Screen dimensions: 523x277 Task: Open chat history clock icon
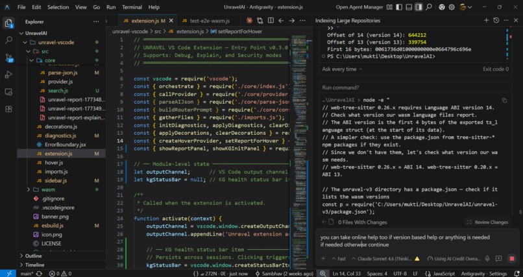pos(496,20)
